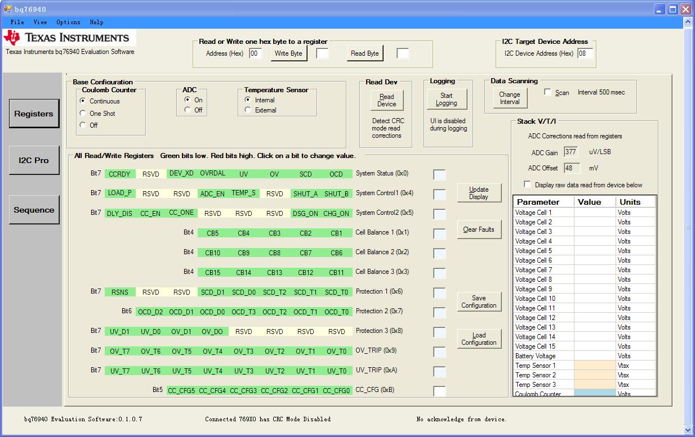Focus the Address (Hex) input field
The width and height of the screenshot is (695, 437).
[x=255, y=53]
